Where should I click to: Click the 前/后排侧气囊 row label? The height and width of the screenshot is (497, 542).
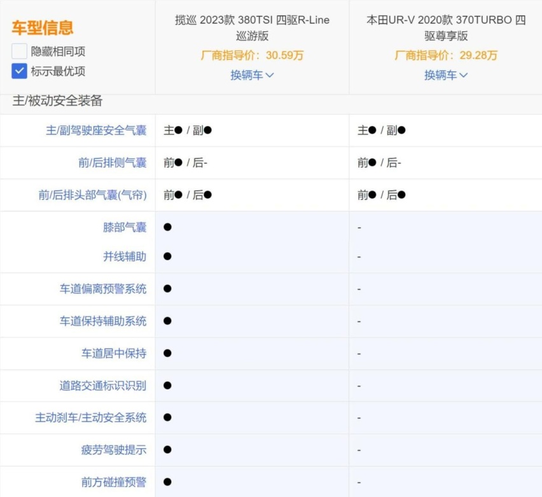[113, 162]
